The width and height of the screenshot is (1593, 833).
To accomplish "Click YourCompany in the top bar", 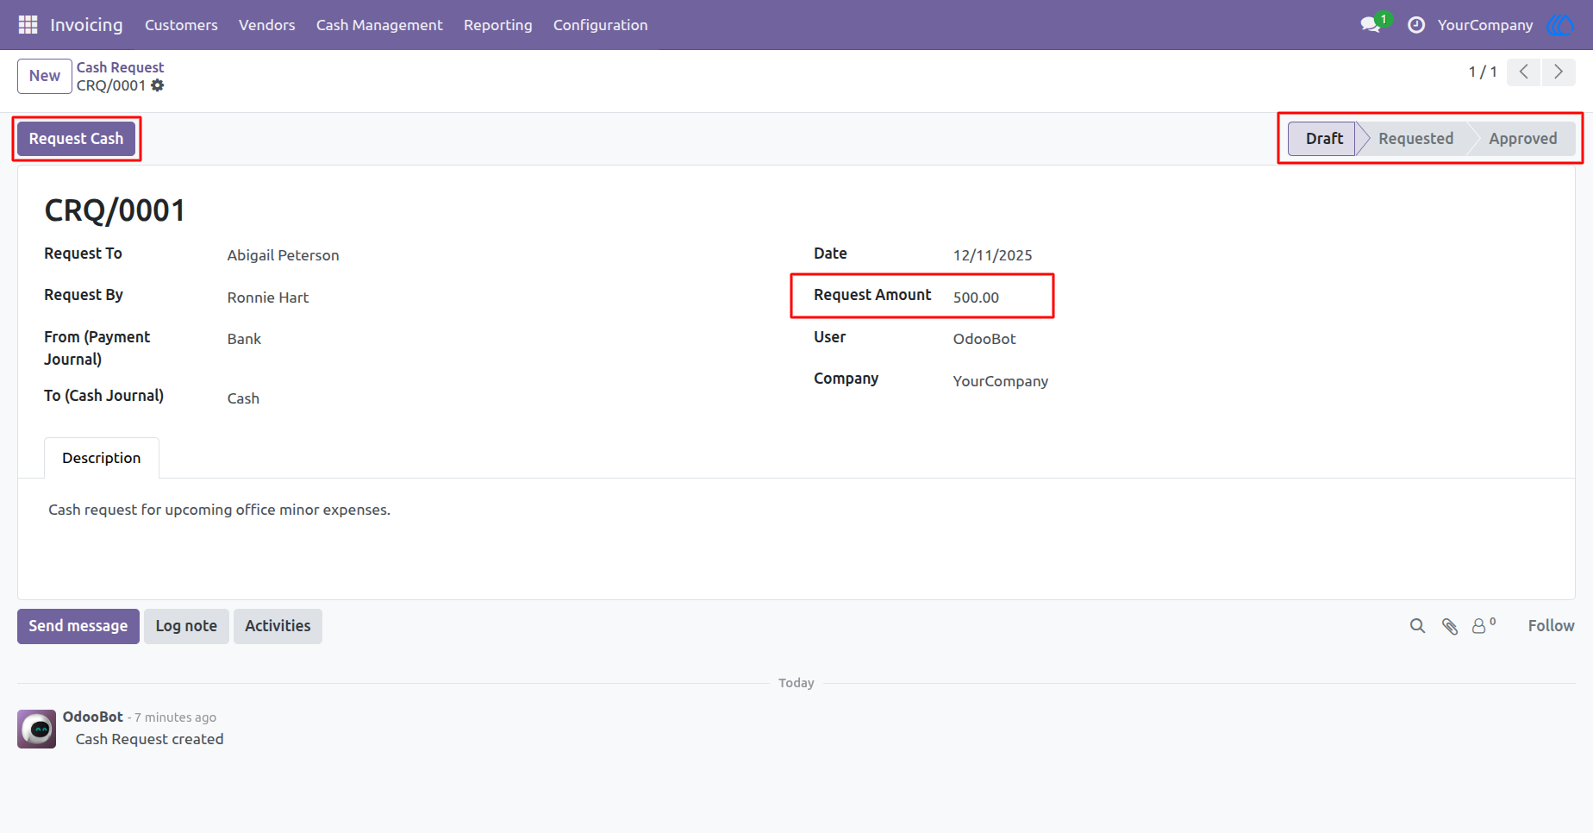I will (x=1485, y=25).
